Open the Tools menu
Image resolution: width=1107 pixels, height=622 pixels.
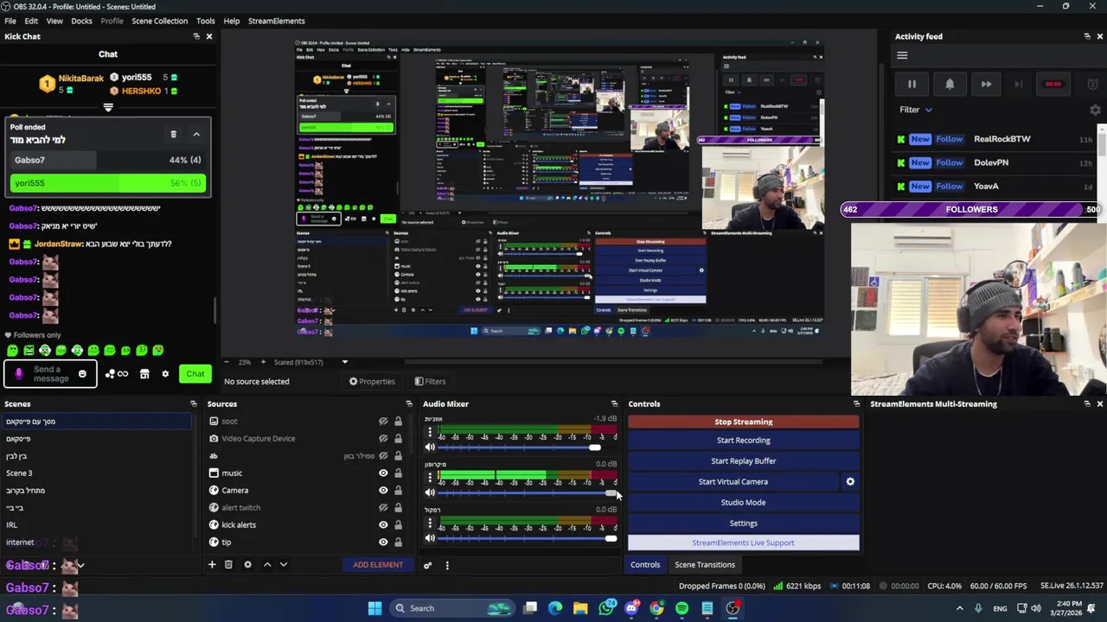[205, 21]
